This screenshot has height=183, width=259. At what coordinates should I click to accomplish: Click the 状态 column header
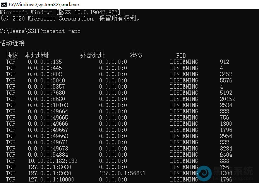(136, 56)
